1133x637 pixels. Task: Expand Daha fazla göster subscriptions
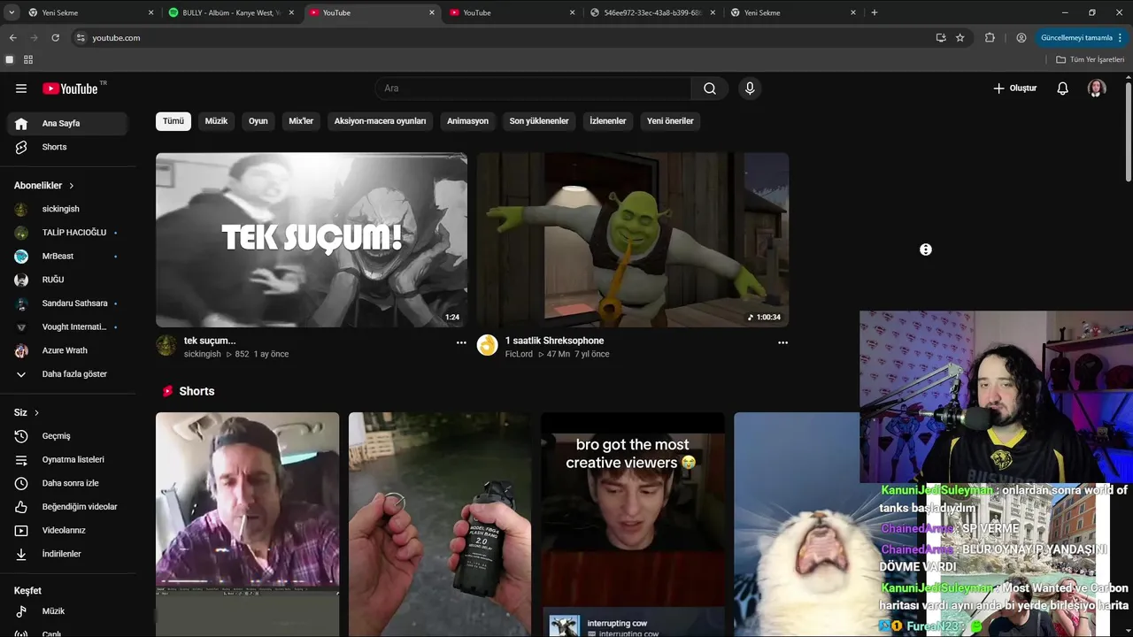tap(67, 374)
